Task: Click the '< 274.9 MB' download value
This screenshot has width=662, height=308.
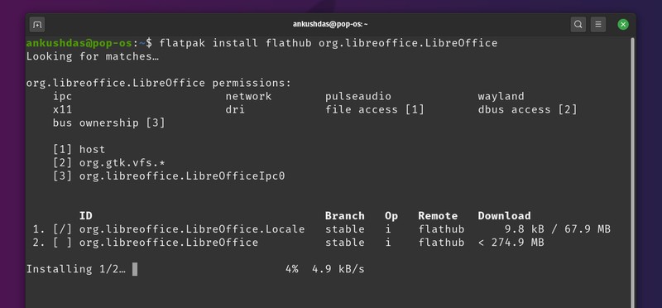Action: coord(511,243)
